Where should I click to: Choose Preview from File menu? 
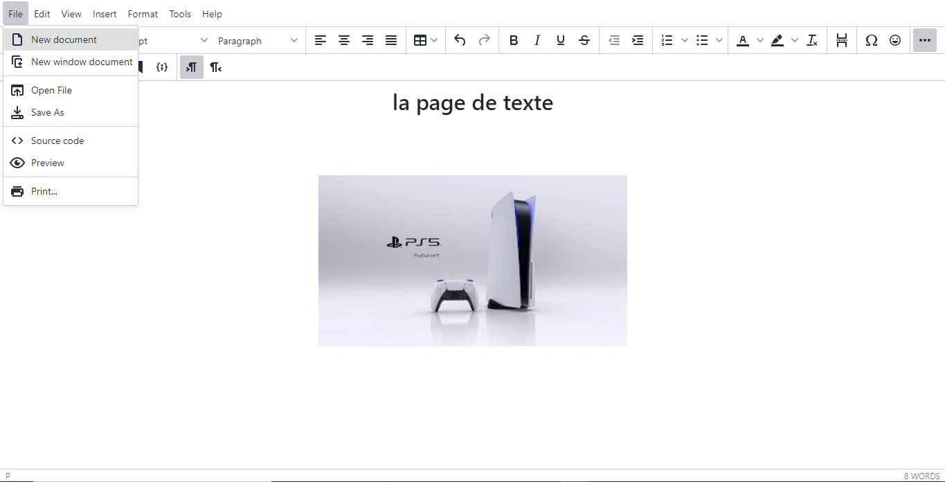[71, 163]
